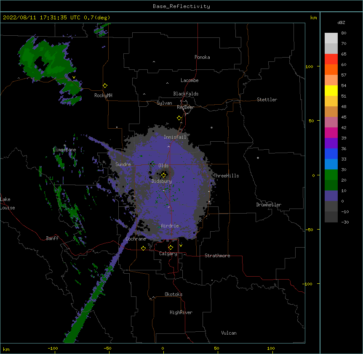Screen dimensions: 363x354
Task: Click the Sylvan label
Action: [164, 103]
